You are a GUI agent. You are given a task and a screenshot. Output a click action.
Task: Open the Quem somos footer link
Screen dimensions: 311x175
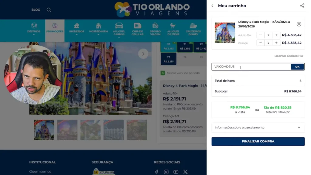[40, 171]
